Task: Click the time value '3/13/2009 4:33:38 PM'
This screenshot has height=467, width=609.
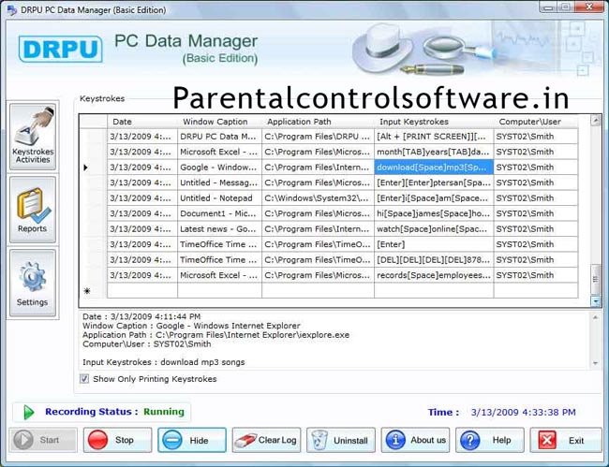Action: tap(523, 413)
